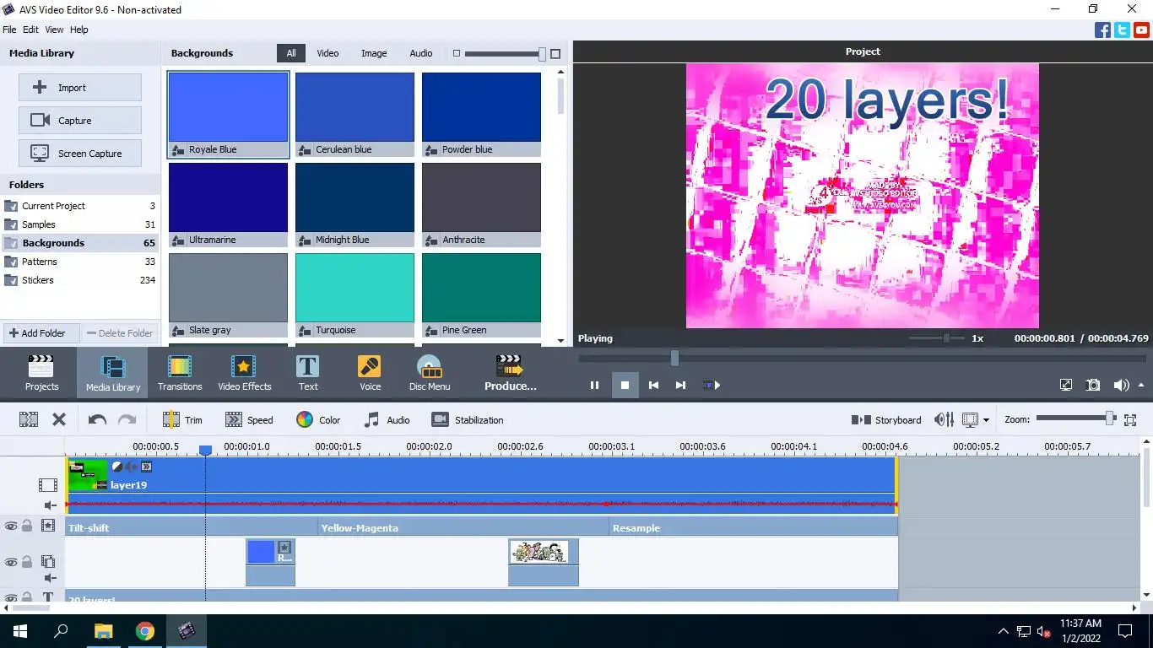Click the zoom-to-fit timeline icon
Image resolution: width=1153 pixels, height=648 pixels.
tap(1131, 419)
